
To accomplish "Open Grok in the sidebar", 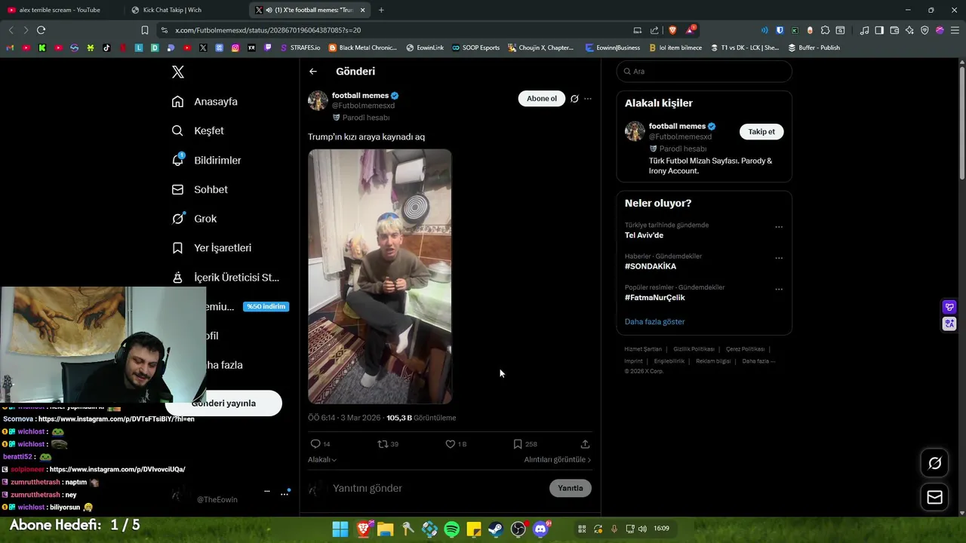I will pyautogui.click(x=194, y=219).
